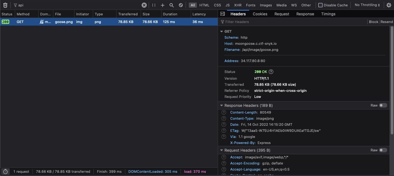394x176 pixels.
Task: Open help for ETag header
Action: coord(224,131)
